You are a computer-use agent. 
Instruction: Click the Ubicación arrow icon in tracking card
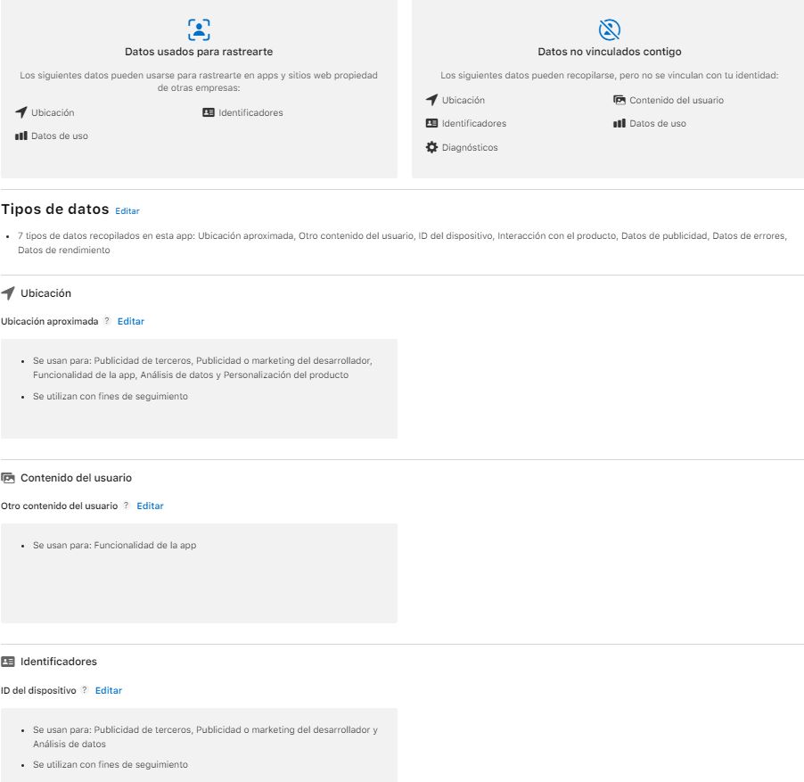click(21, 113)
